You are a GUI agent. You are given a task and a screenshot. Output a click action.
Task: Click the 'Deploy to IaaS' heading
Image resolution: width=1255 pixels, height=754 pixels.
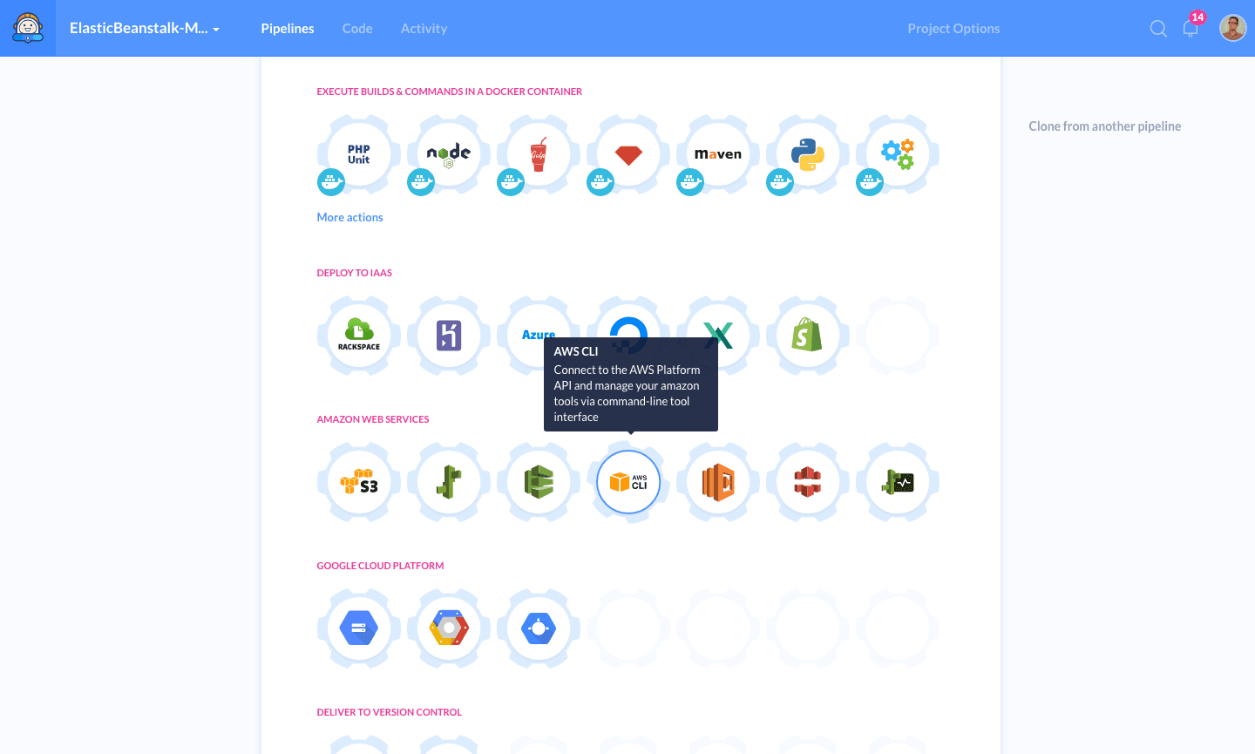point(354,273)
